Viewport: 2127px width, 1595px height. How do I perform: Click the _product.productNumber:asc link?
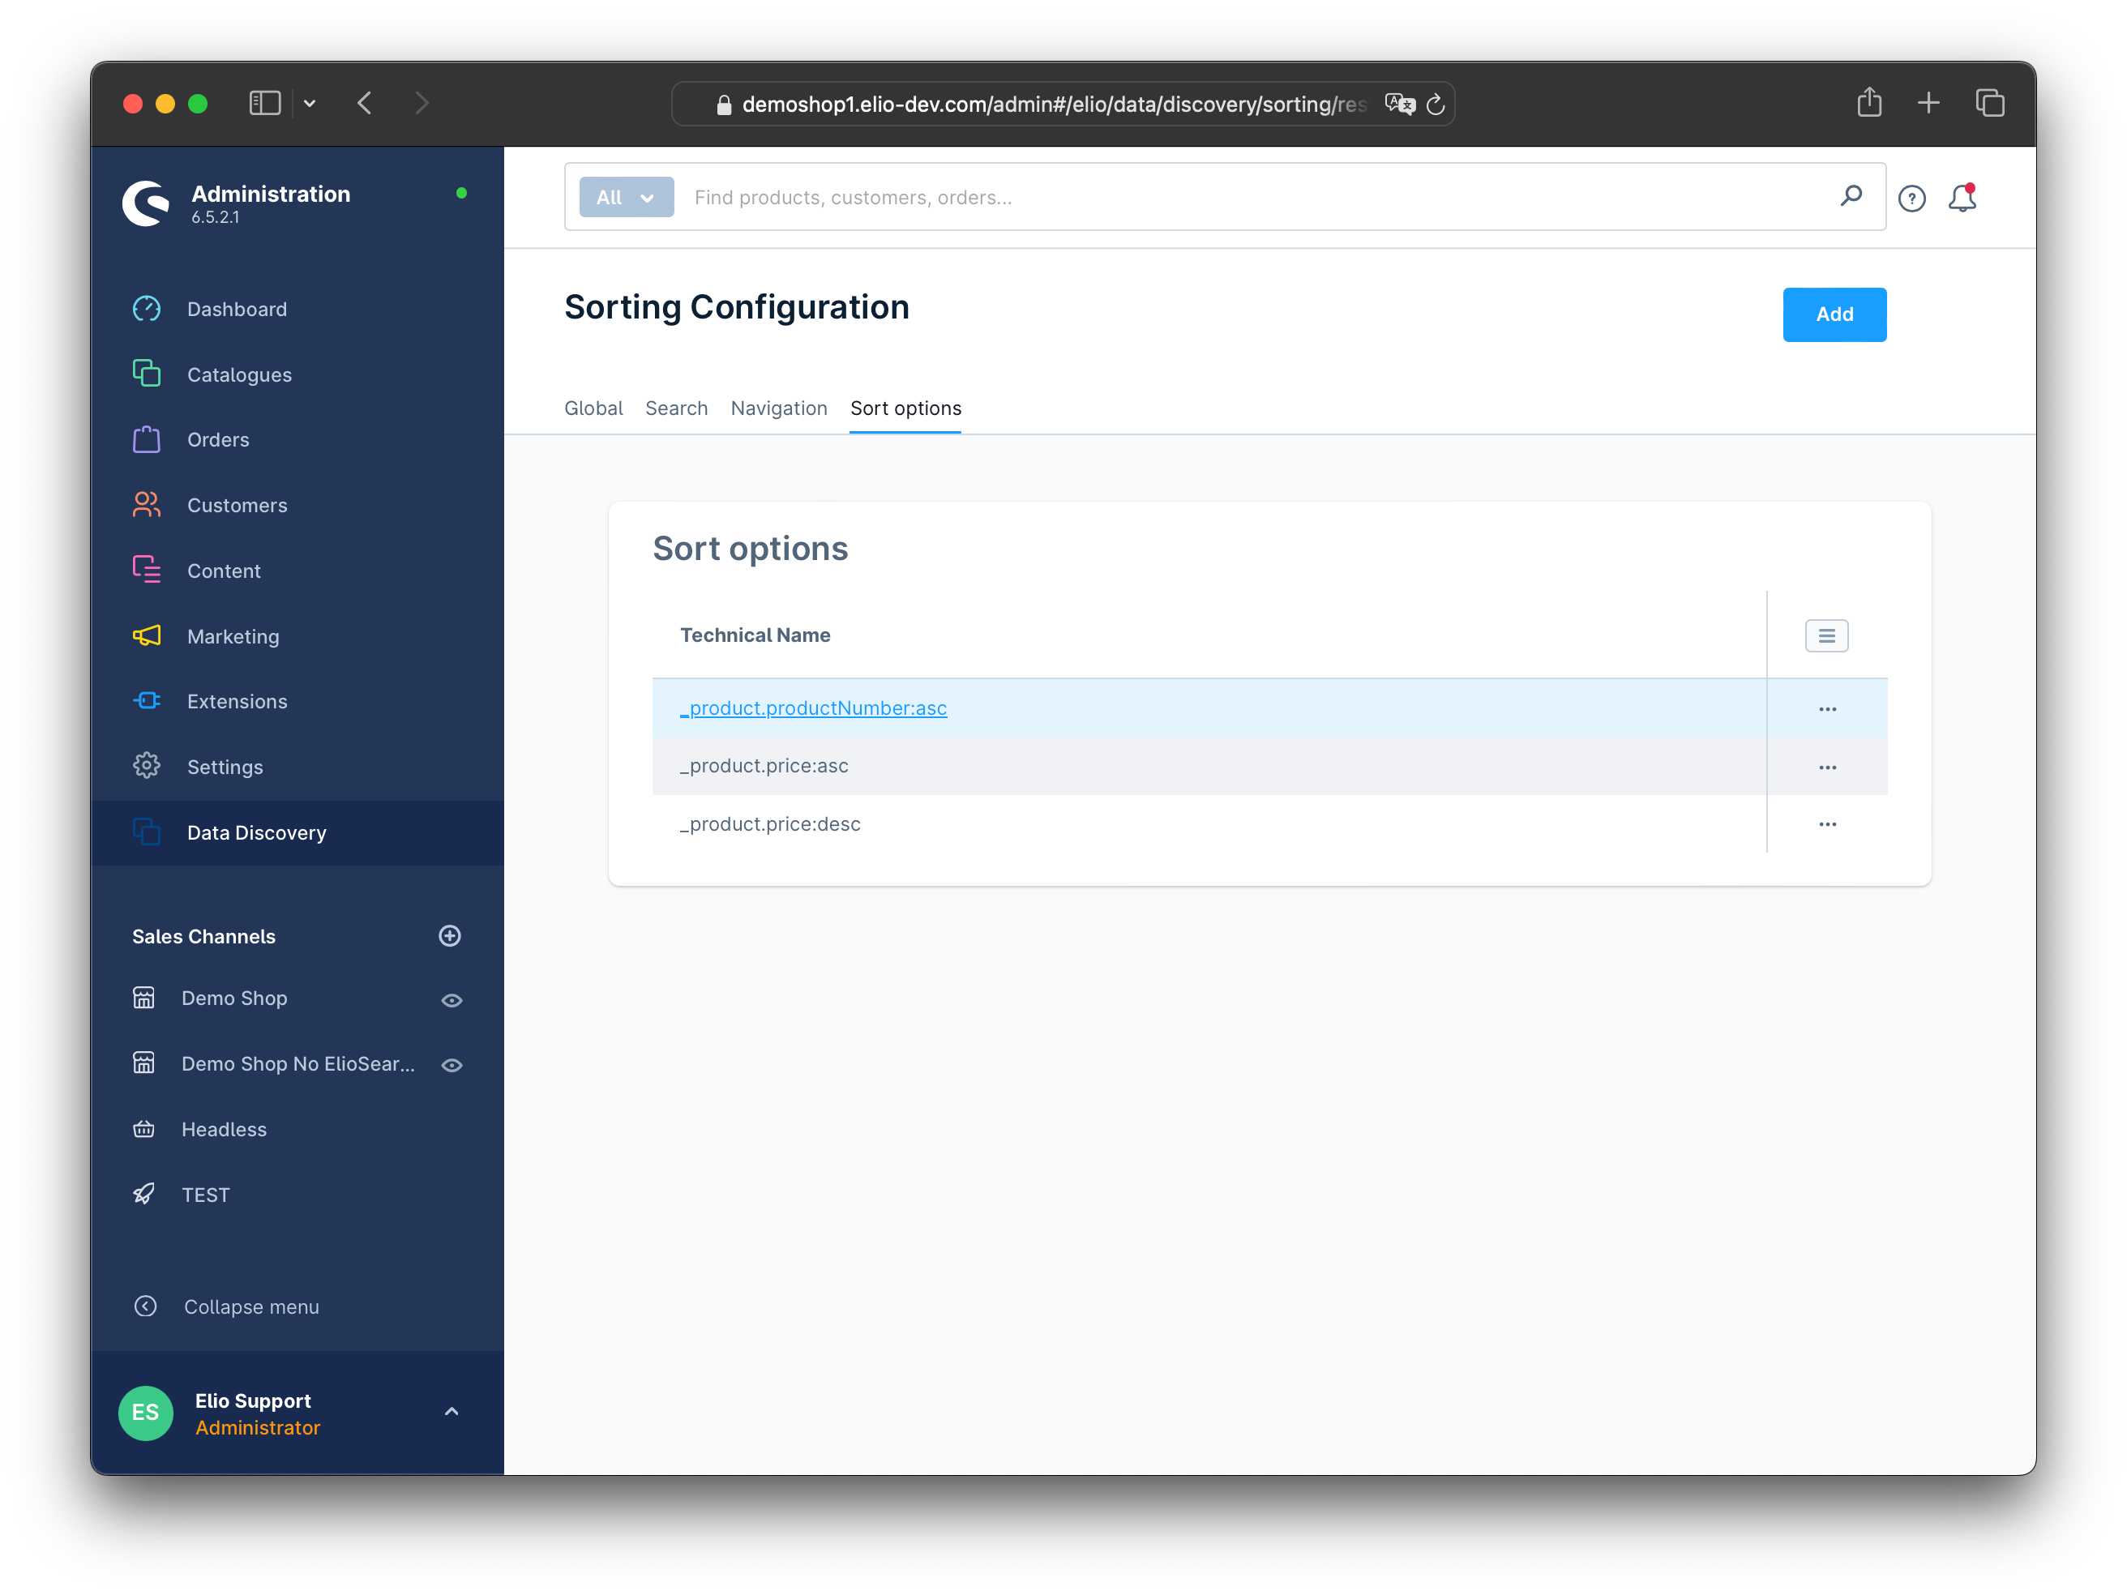(x=812, y=707)
